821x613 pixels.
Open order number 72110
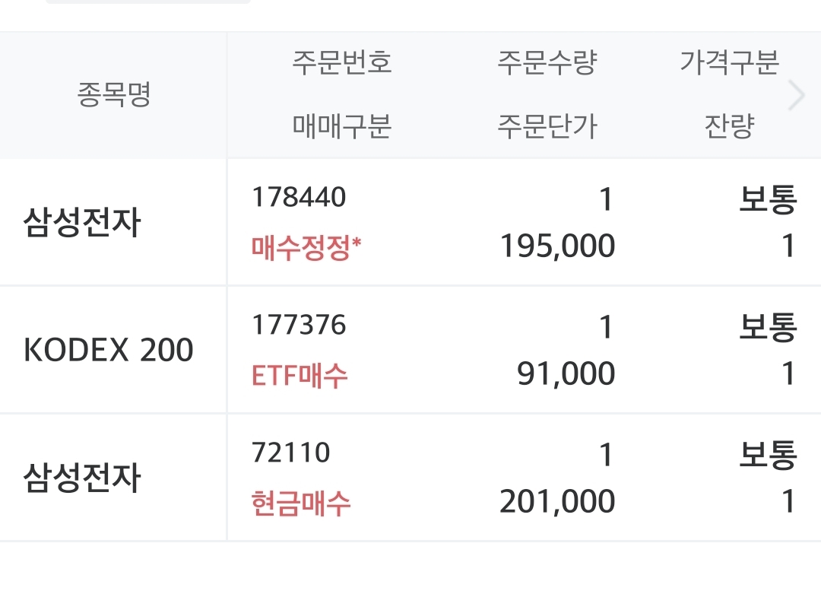click(291, 453)
